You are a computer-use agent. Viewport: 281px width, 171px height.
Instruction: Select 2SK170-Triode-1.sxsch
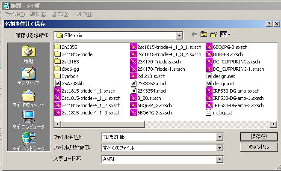pyautogui.click(x=157, y=69)
